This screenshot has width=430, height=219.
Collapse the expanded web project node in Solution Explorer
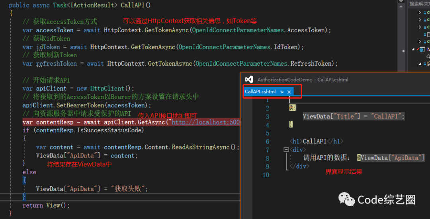click(x=413, y=49)
